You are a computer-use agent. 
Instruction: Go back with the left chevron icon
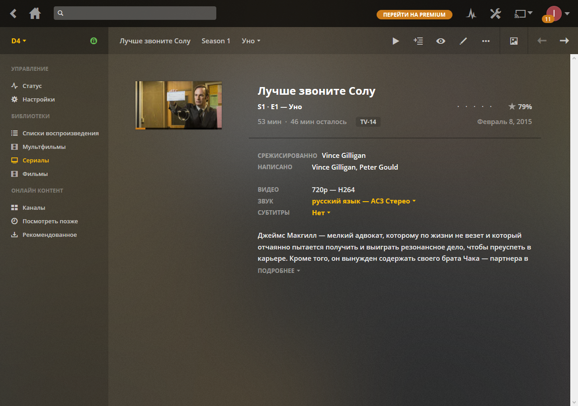coord(14,14)
